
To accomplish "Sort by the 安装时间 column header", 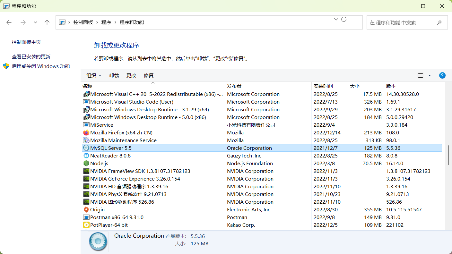I will click(330, 86).
